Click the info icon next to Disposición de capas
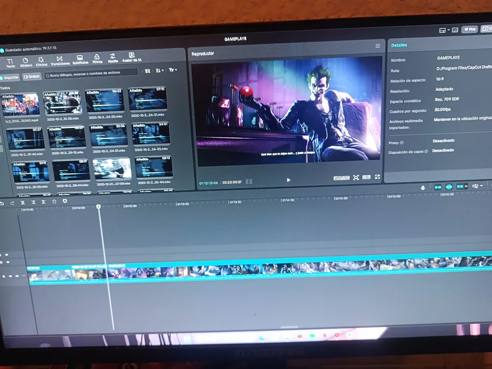 point(426,151)
